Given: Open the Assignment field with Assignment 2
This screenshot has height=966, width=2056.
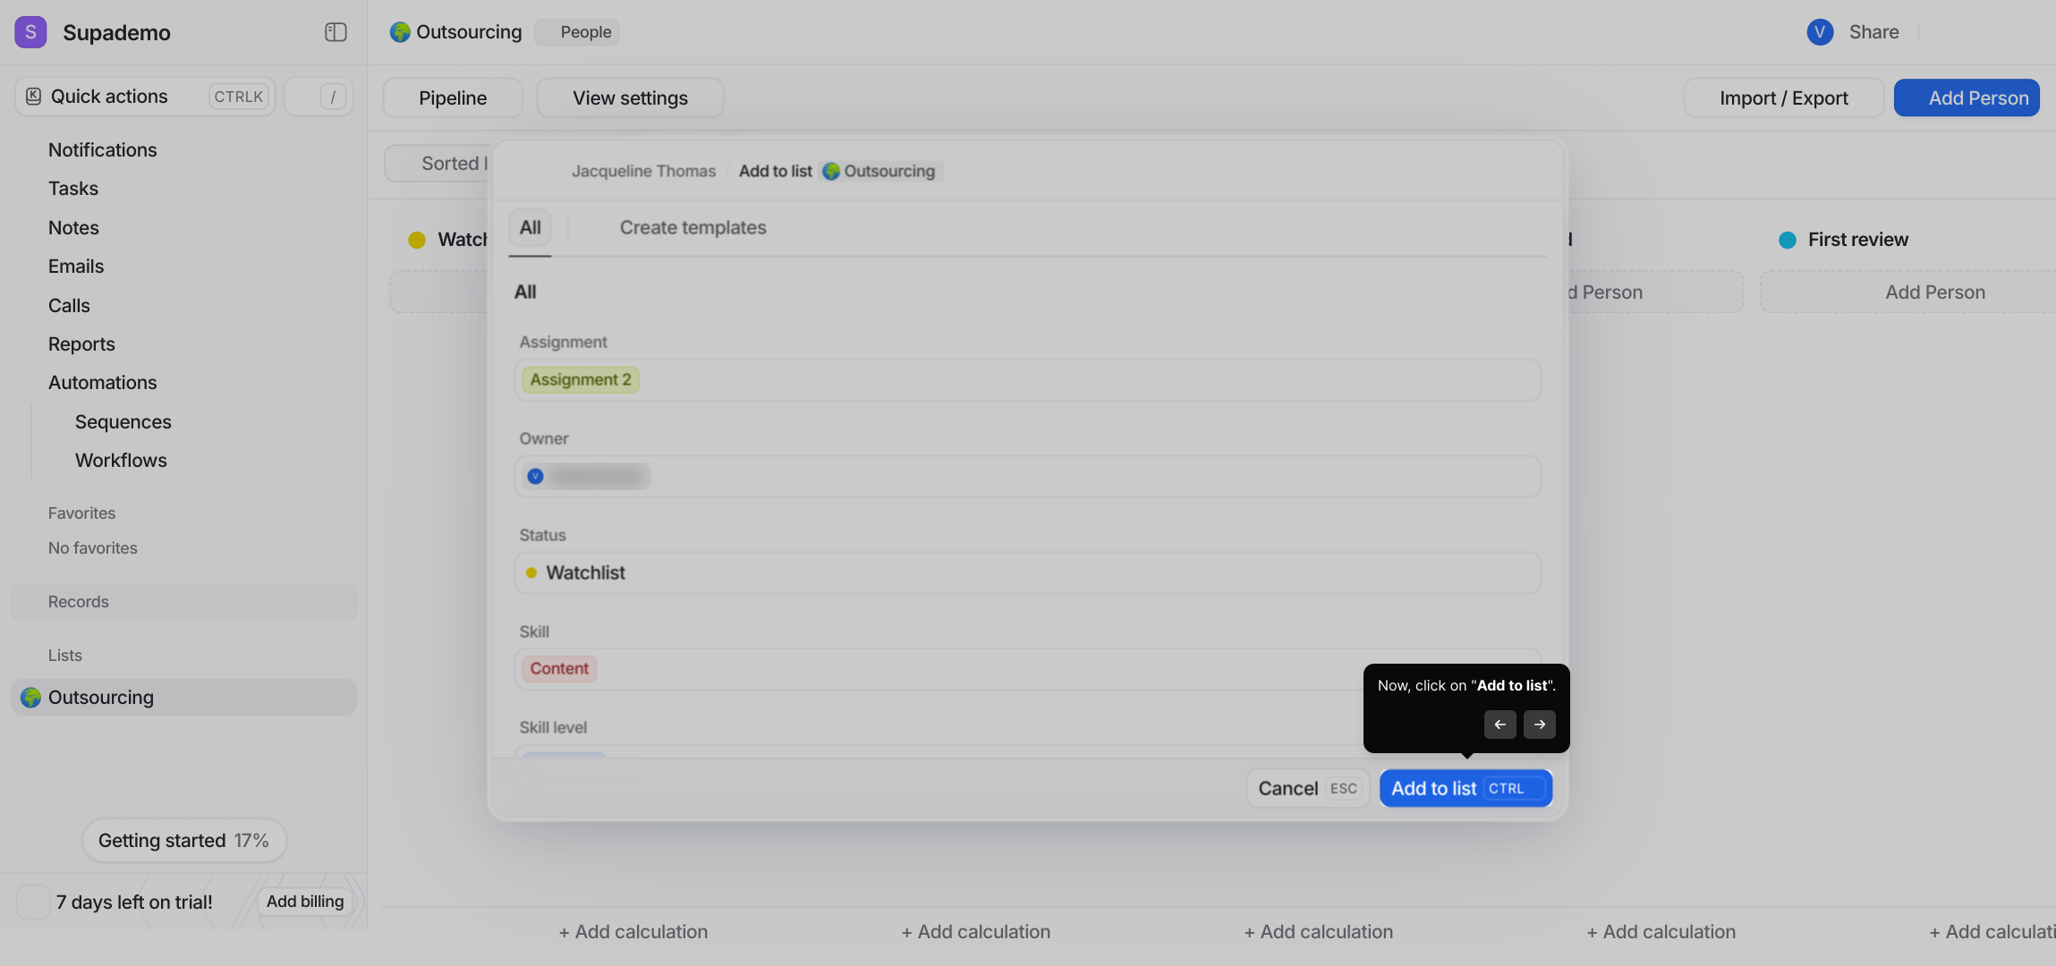Looking at the screenshot, I should click(1027, 380).
